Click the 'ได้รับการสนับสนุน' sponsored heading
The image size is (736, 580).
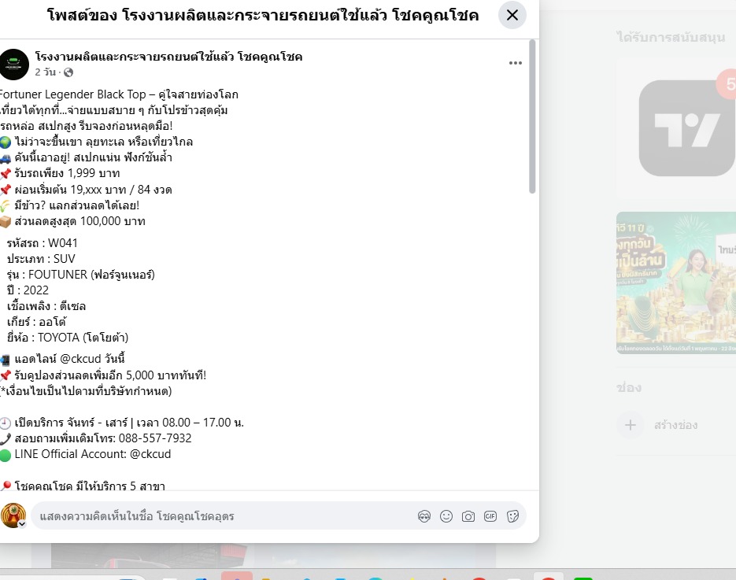click(x=671, y=37)
